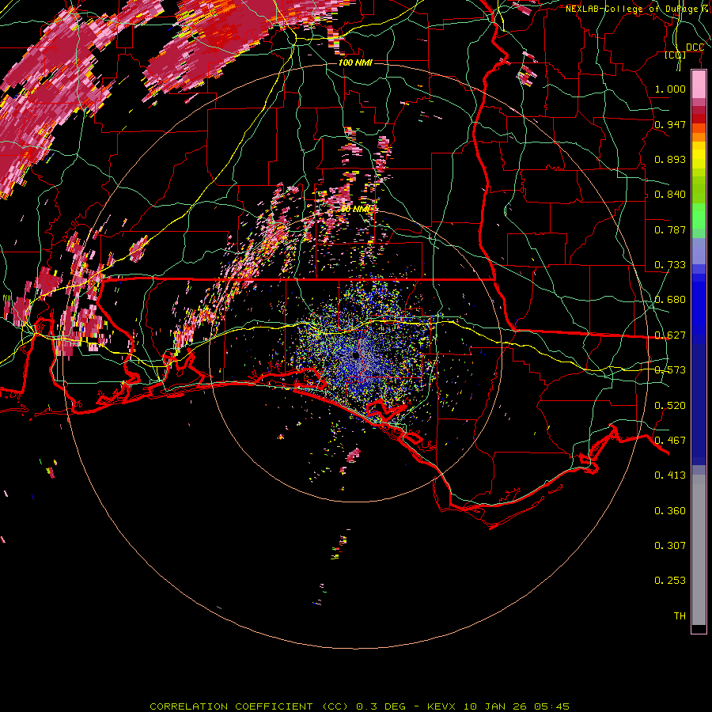Click the TH label on the scale
The image size is (712, 712).
tap(680, 616)
